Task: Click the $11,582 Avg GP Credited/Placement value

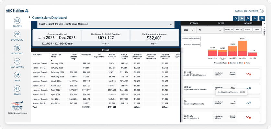Action: 188,73
